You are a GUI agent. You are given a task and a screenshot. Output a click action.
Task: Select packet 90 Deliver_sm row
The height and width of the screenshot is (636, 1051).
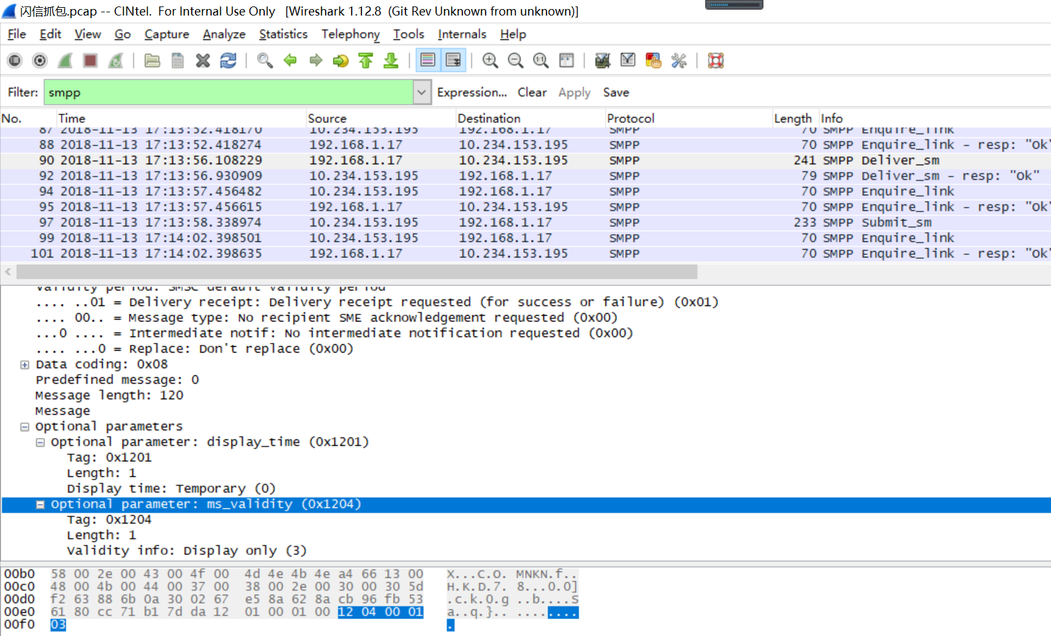click(525, 160)
